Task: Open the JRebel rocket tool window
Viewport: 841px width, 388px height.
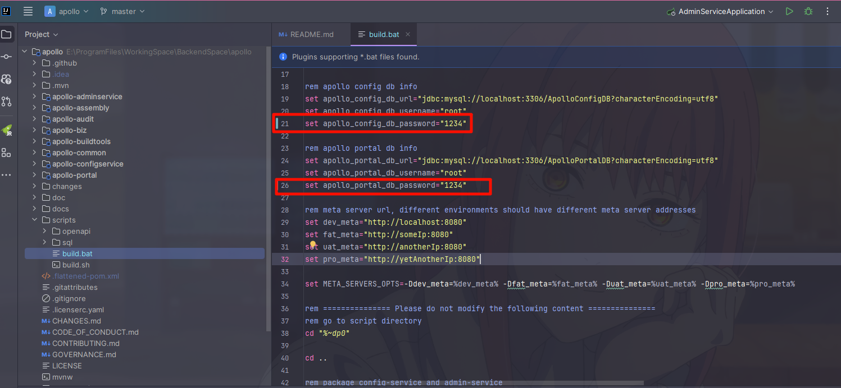Action: point(6,130)
